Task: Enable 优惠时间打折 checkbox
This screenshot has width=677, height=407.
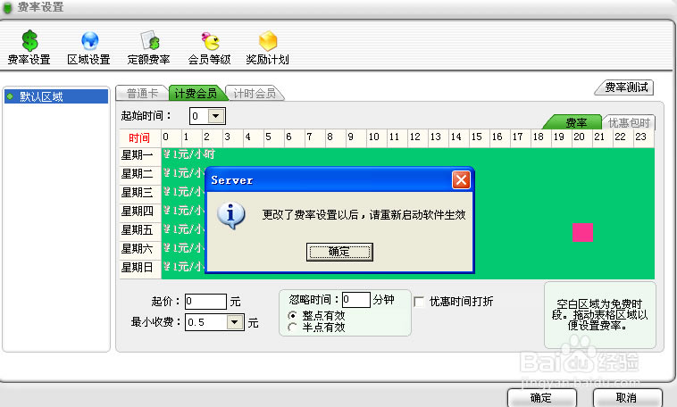Action: coord(419,302)
